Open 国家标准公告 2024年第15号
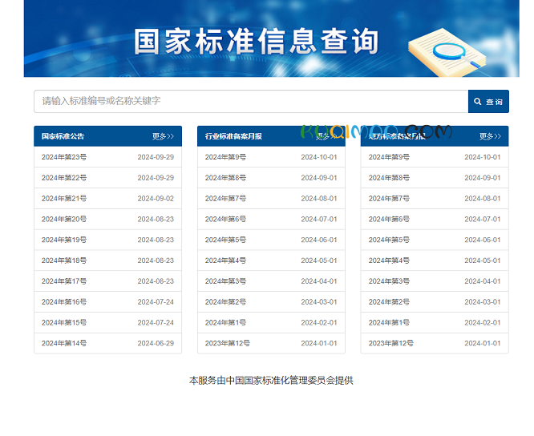Image resolution: width=534 pixels, height=436 pixels. [64, 323]
